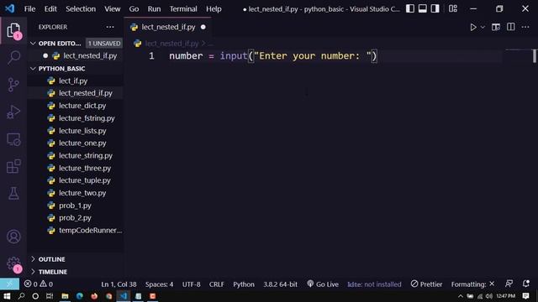Open lect_if.py in the explorer

click(x=73, y=81)
